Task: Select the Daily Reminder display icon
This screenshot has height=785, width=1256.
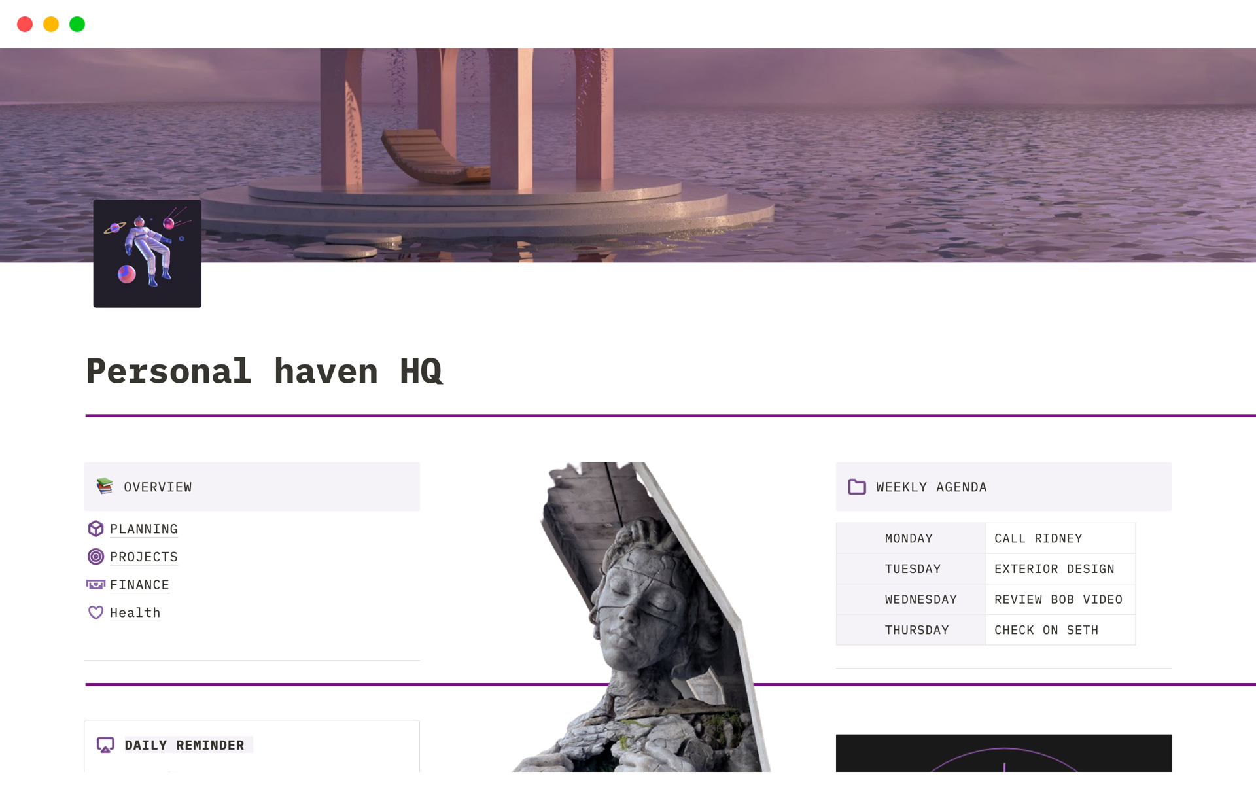Action: pos(105,744)
